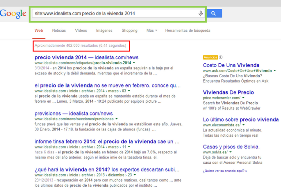This screenshot has width=281, height=190.
Task: Activate voice search microphone icon
Action: pyautogui.click(x=201, y=14)
